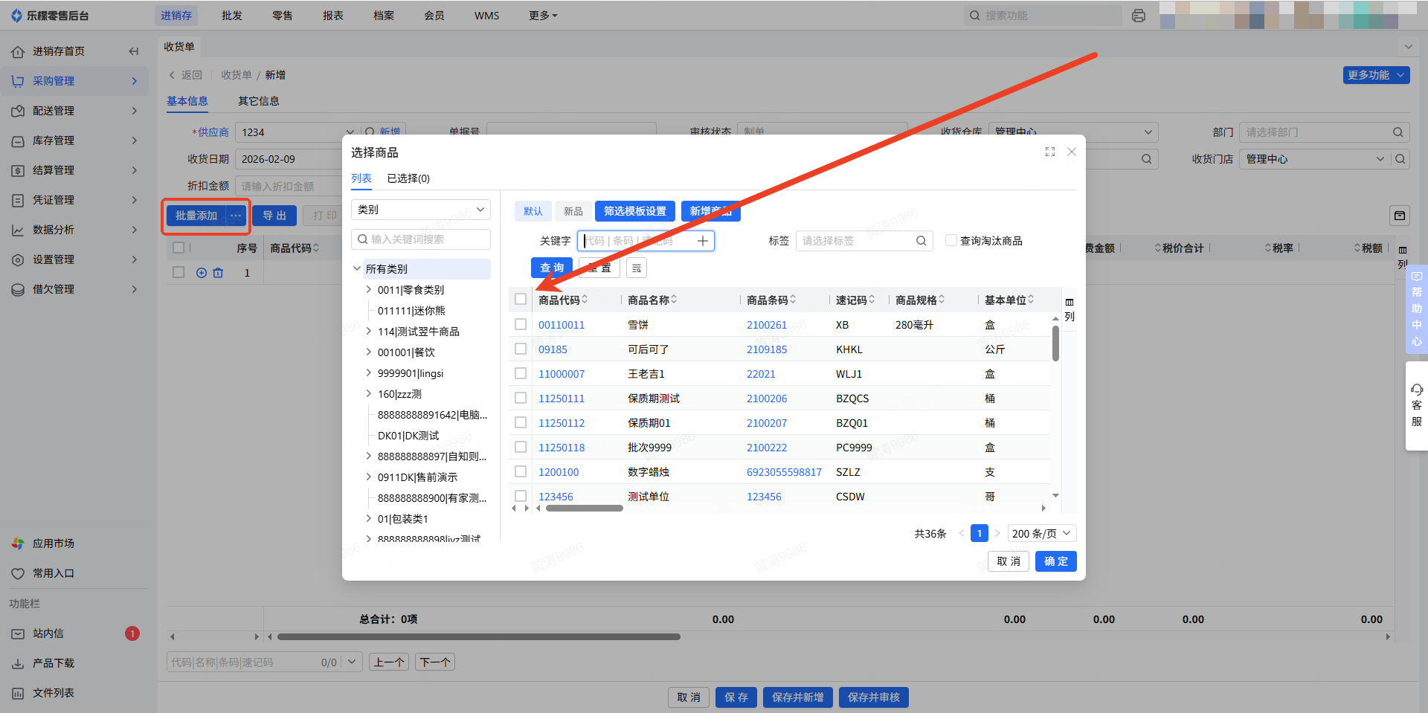This screenshot has width=1428, height=713.
Task: Open product code link 00110011
Action: (562, 325)
